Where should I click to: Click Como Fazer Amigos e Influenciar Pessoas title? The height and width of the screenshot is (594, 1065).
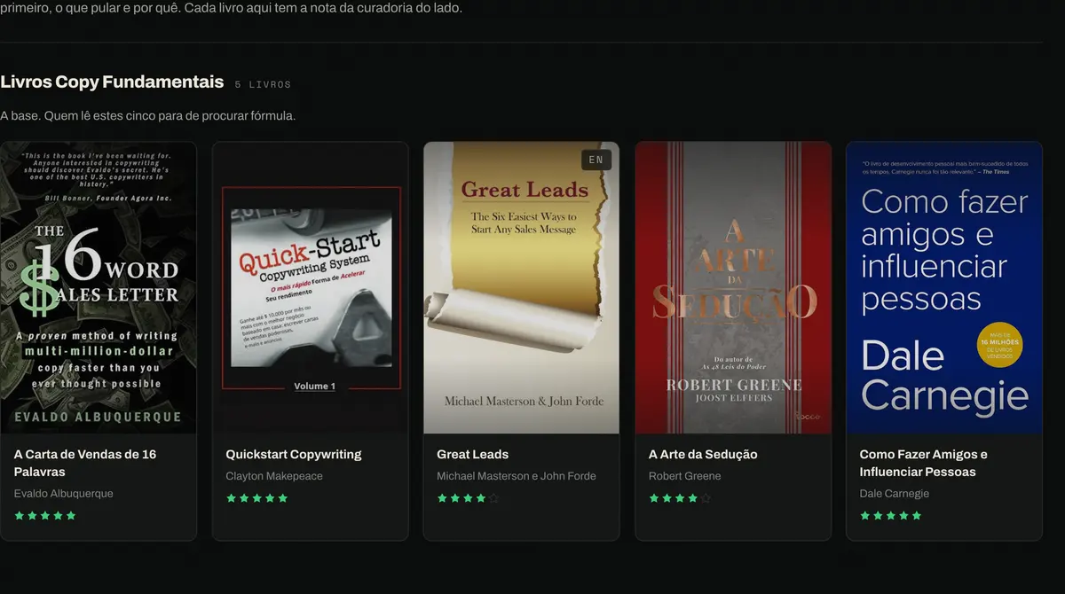(923, 463)
